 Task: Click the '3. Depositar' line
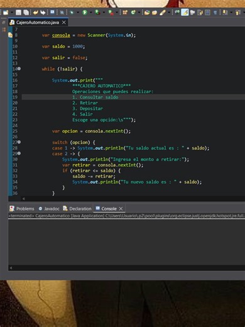(87, 108)
